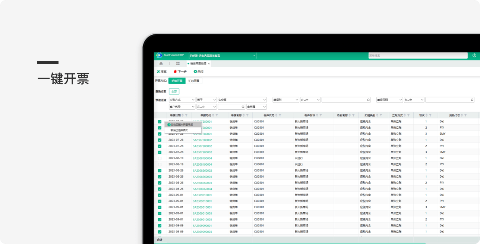Screen dimensions: 480x244
Task: Click search icon in 客户代号 filter field
Action: click(243, 107)
